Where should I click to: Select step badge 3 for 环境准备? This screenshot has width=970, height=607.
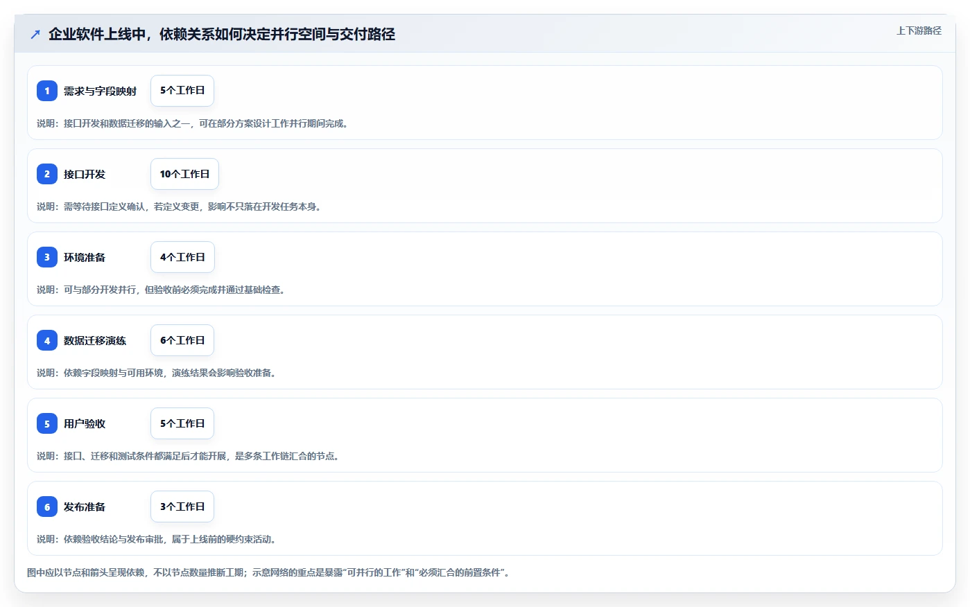point(47,257)
